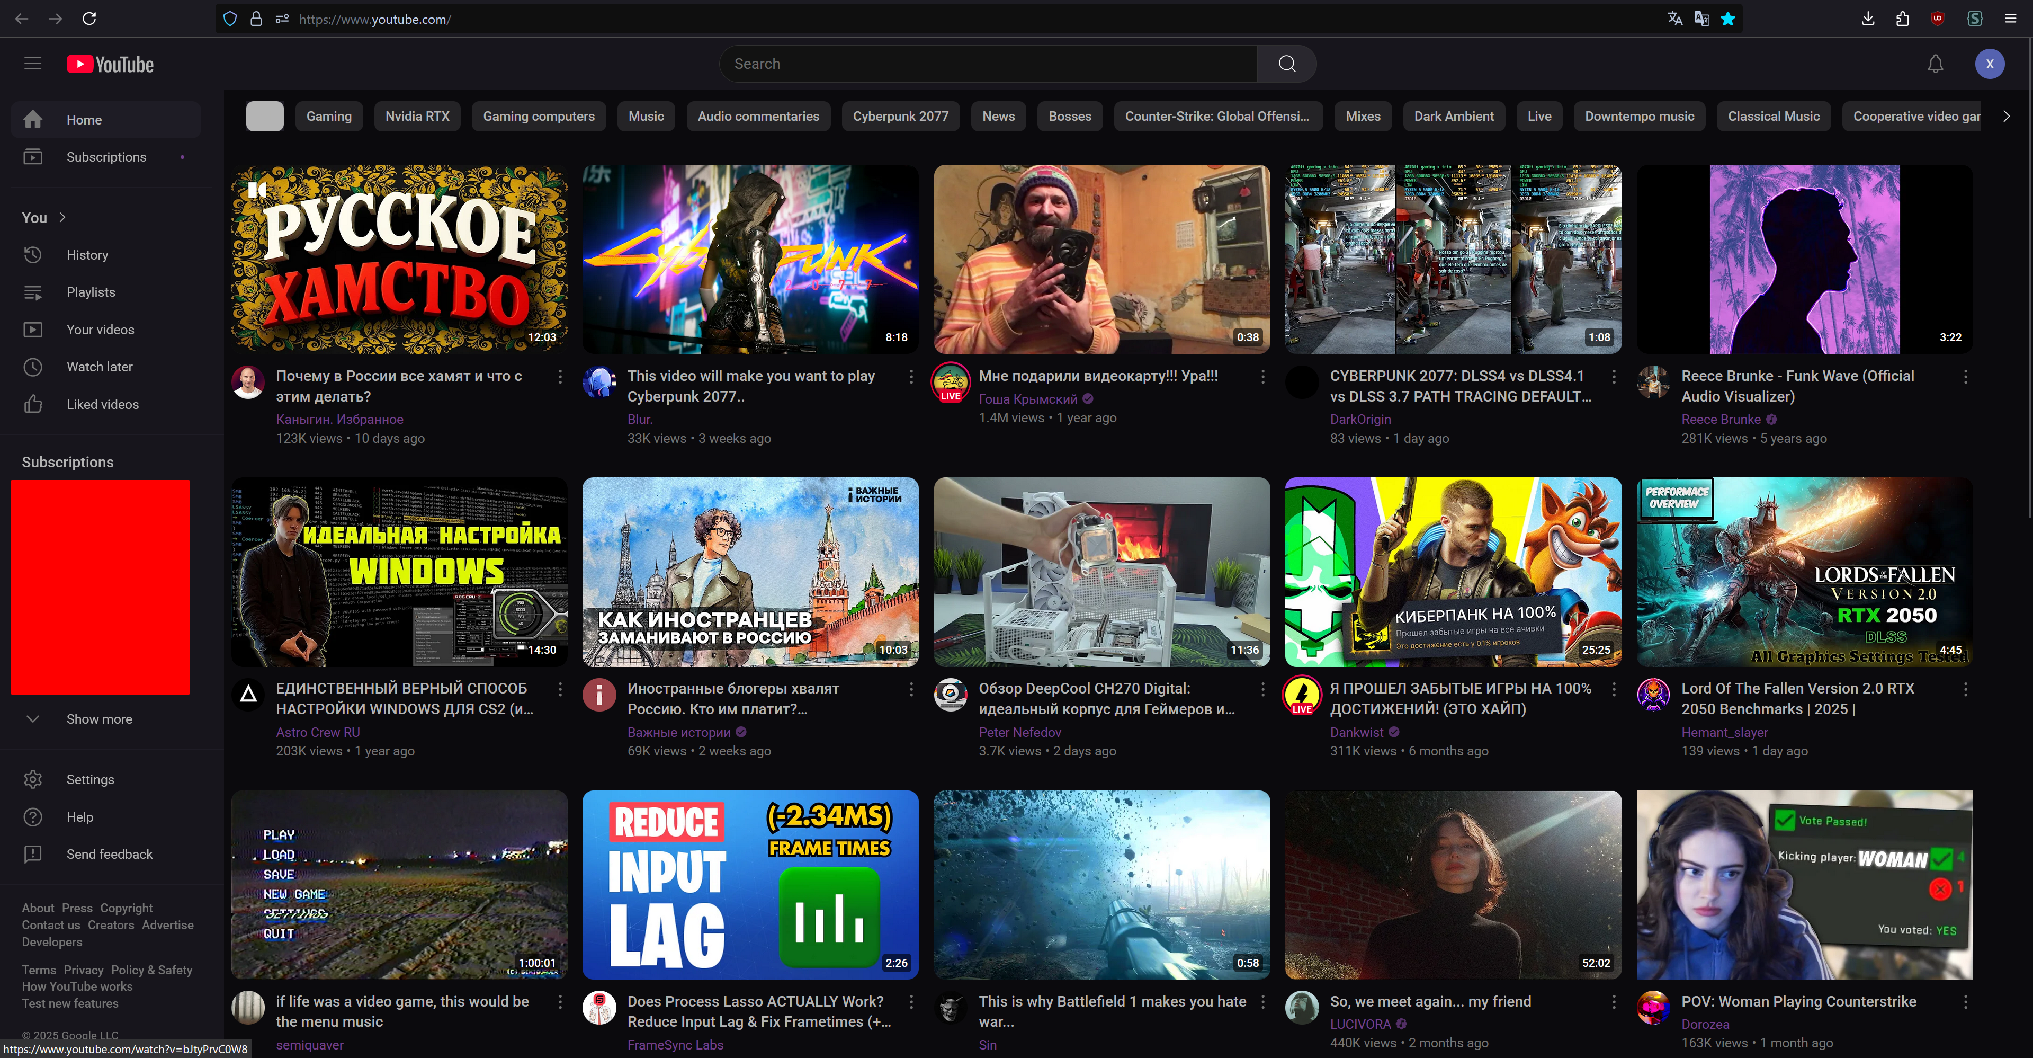Viewport: 2033px width, 1058px height.
Task: Open Settings in sidebar
Action: (x=106, y=779)
